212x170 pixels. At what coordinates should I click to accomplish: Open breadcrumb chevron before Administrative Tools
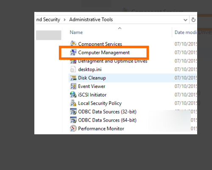click(x=64, y=20)
